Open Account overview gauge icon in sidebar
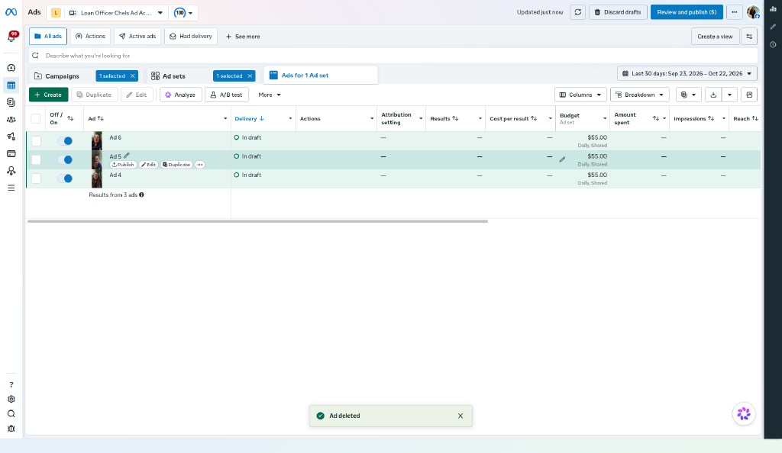This screenshot has height=453, width=782. (11, 68)
